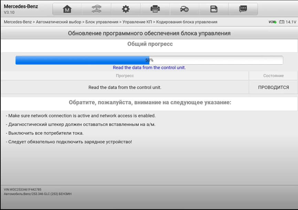The image size is (298, 210).
Task: Click the VIN number text at bottom
Action: [23, 189]
